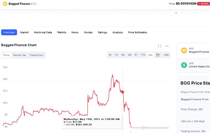Screen dimensions: 210x133
Task: Click the tooltip Vol 24h $581,460.95
Action: [x=84, y=125]
